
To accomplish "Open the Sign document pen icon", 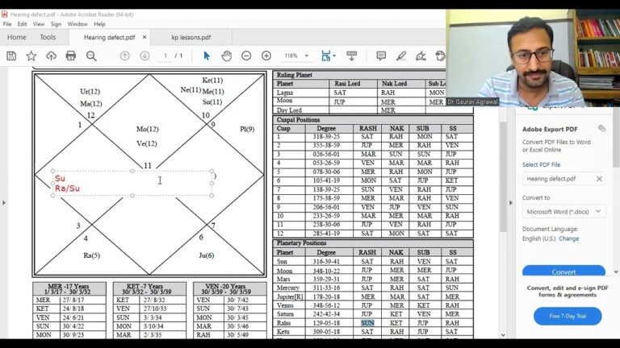I will click(421, 56).
